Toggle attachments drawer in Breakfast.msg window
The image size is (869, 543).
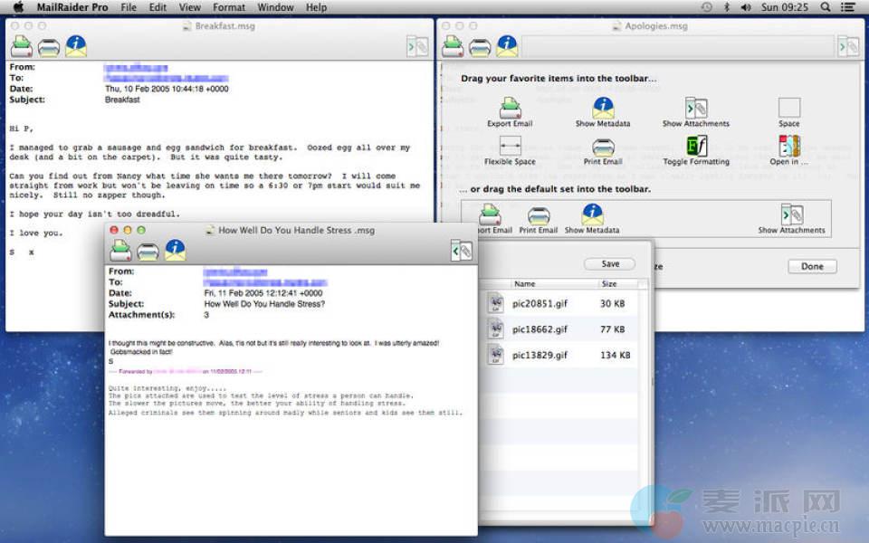point(416,47)
